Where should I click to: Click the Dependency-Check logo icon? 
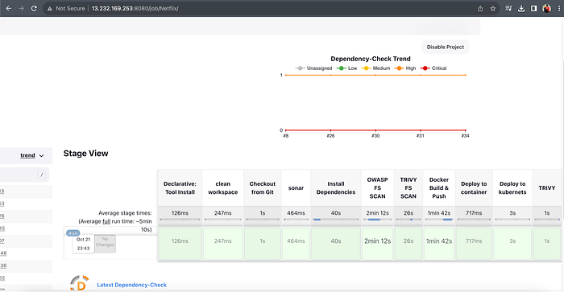tap(80, 283)
